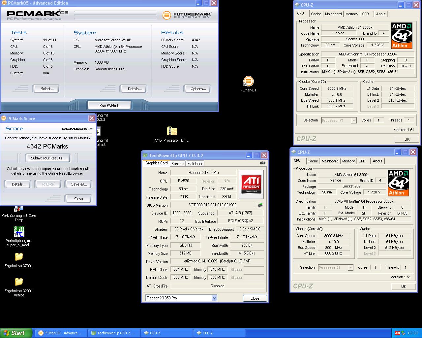The height and width of the screenshot is (338, 422).
Task: Open the PCMark04 desktop shortcut icon
Action: (248, 81)
